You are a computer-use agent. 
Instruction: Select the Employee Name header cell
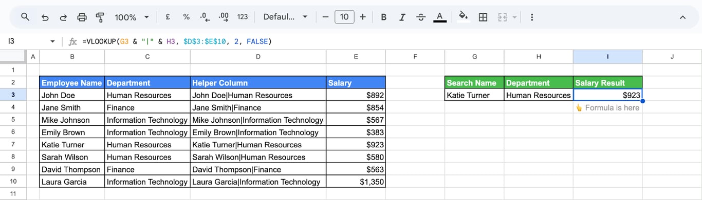pos(72,83)
